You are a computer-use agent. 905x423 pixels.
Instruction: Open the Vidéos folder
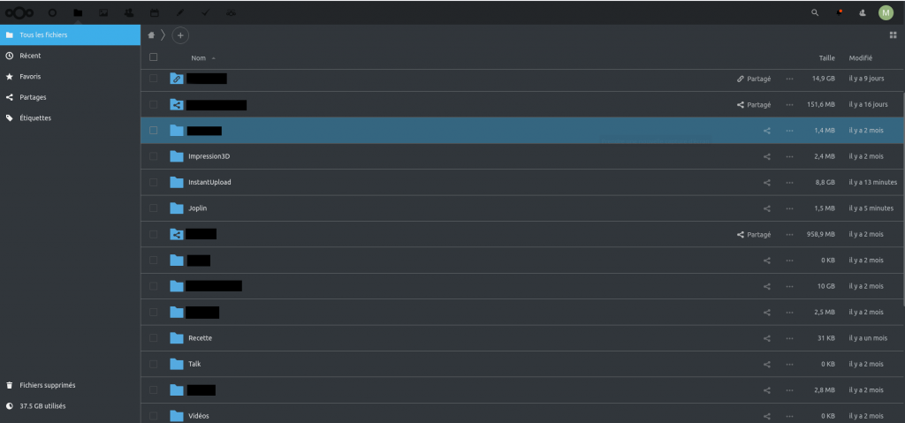coord(199,416)
